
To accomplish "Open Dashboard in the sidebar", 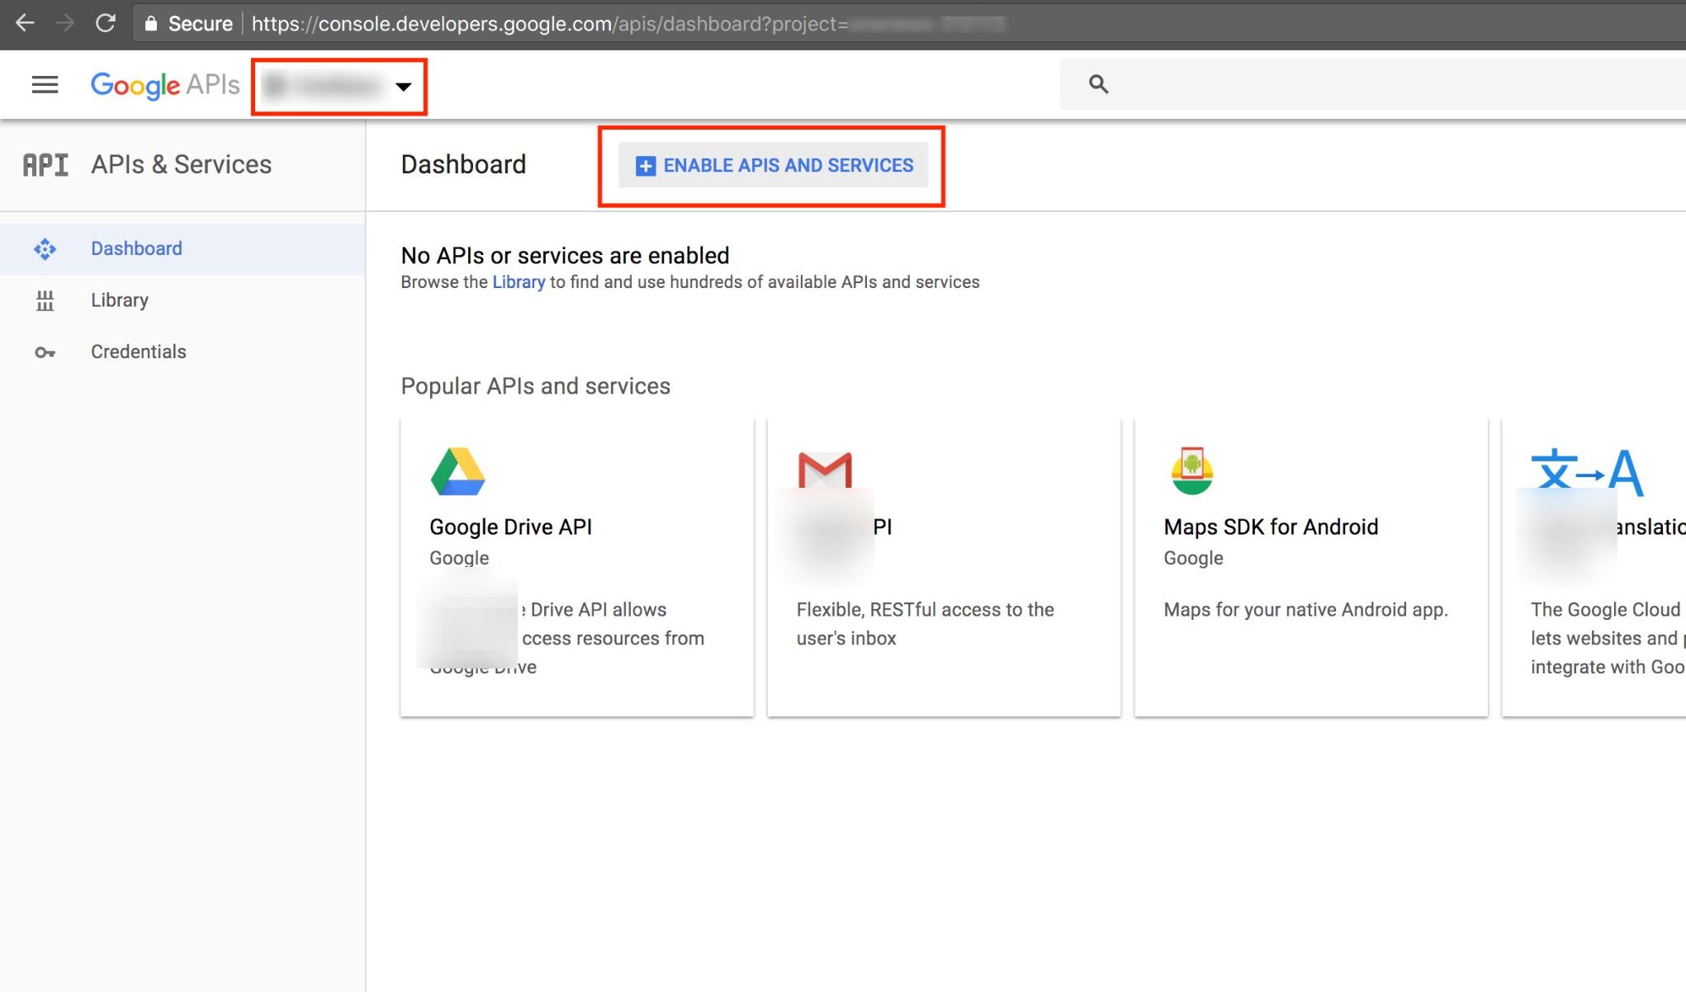I will [x=182, y=248].
